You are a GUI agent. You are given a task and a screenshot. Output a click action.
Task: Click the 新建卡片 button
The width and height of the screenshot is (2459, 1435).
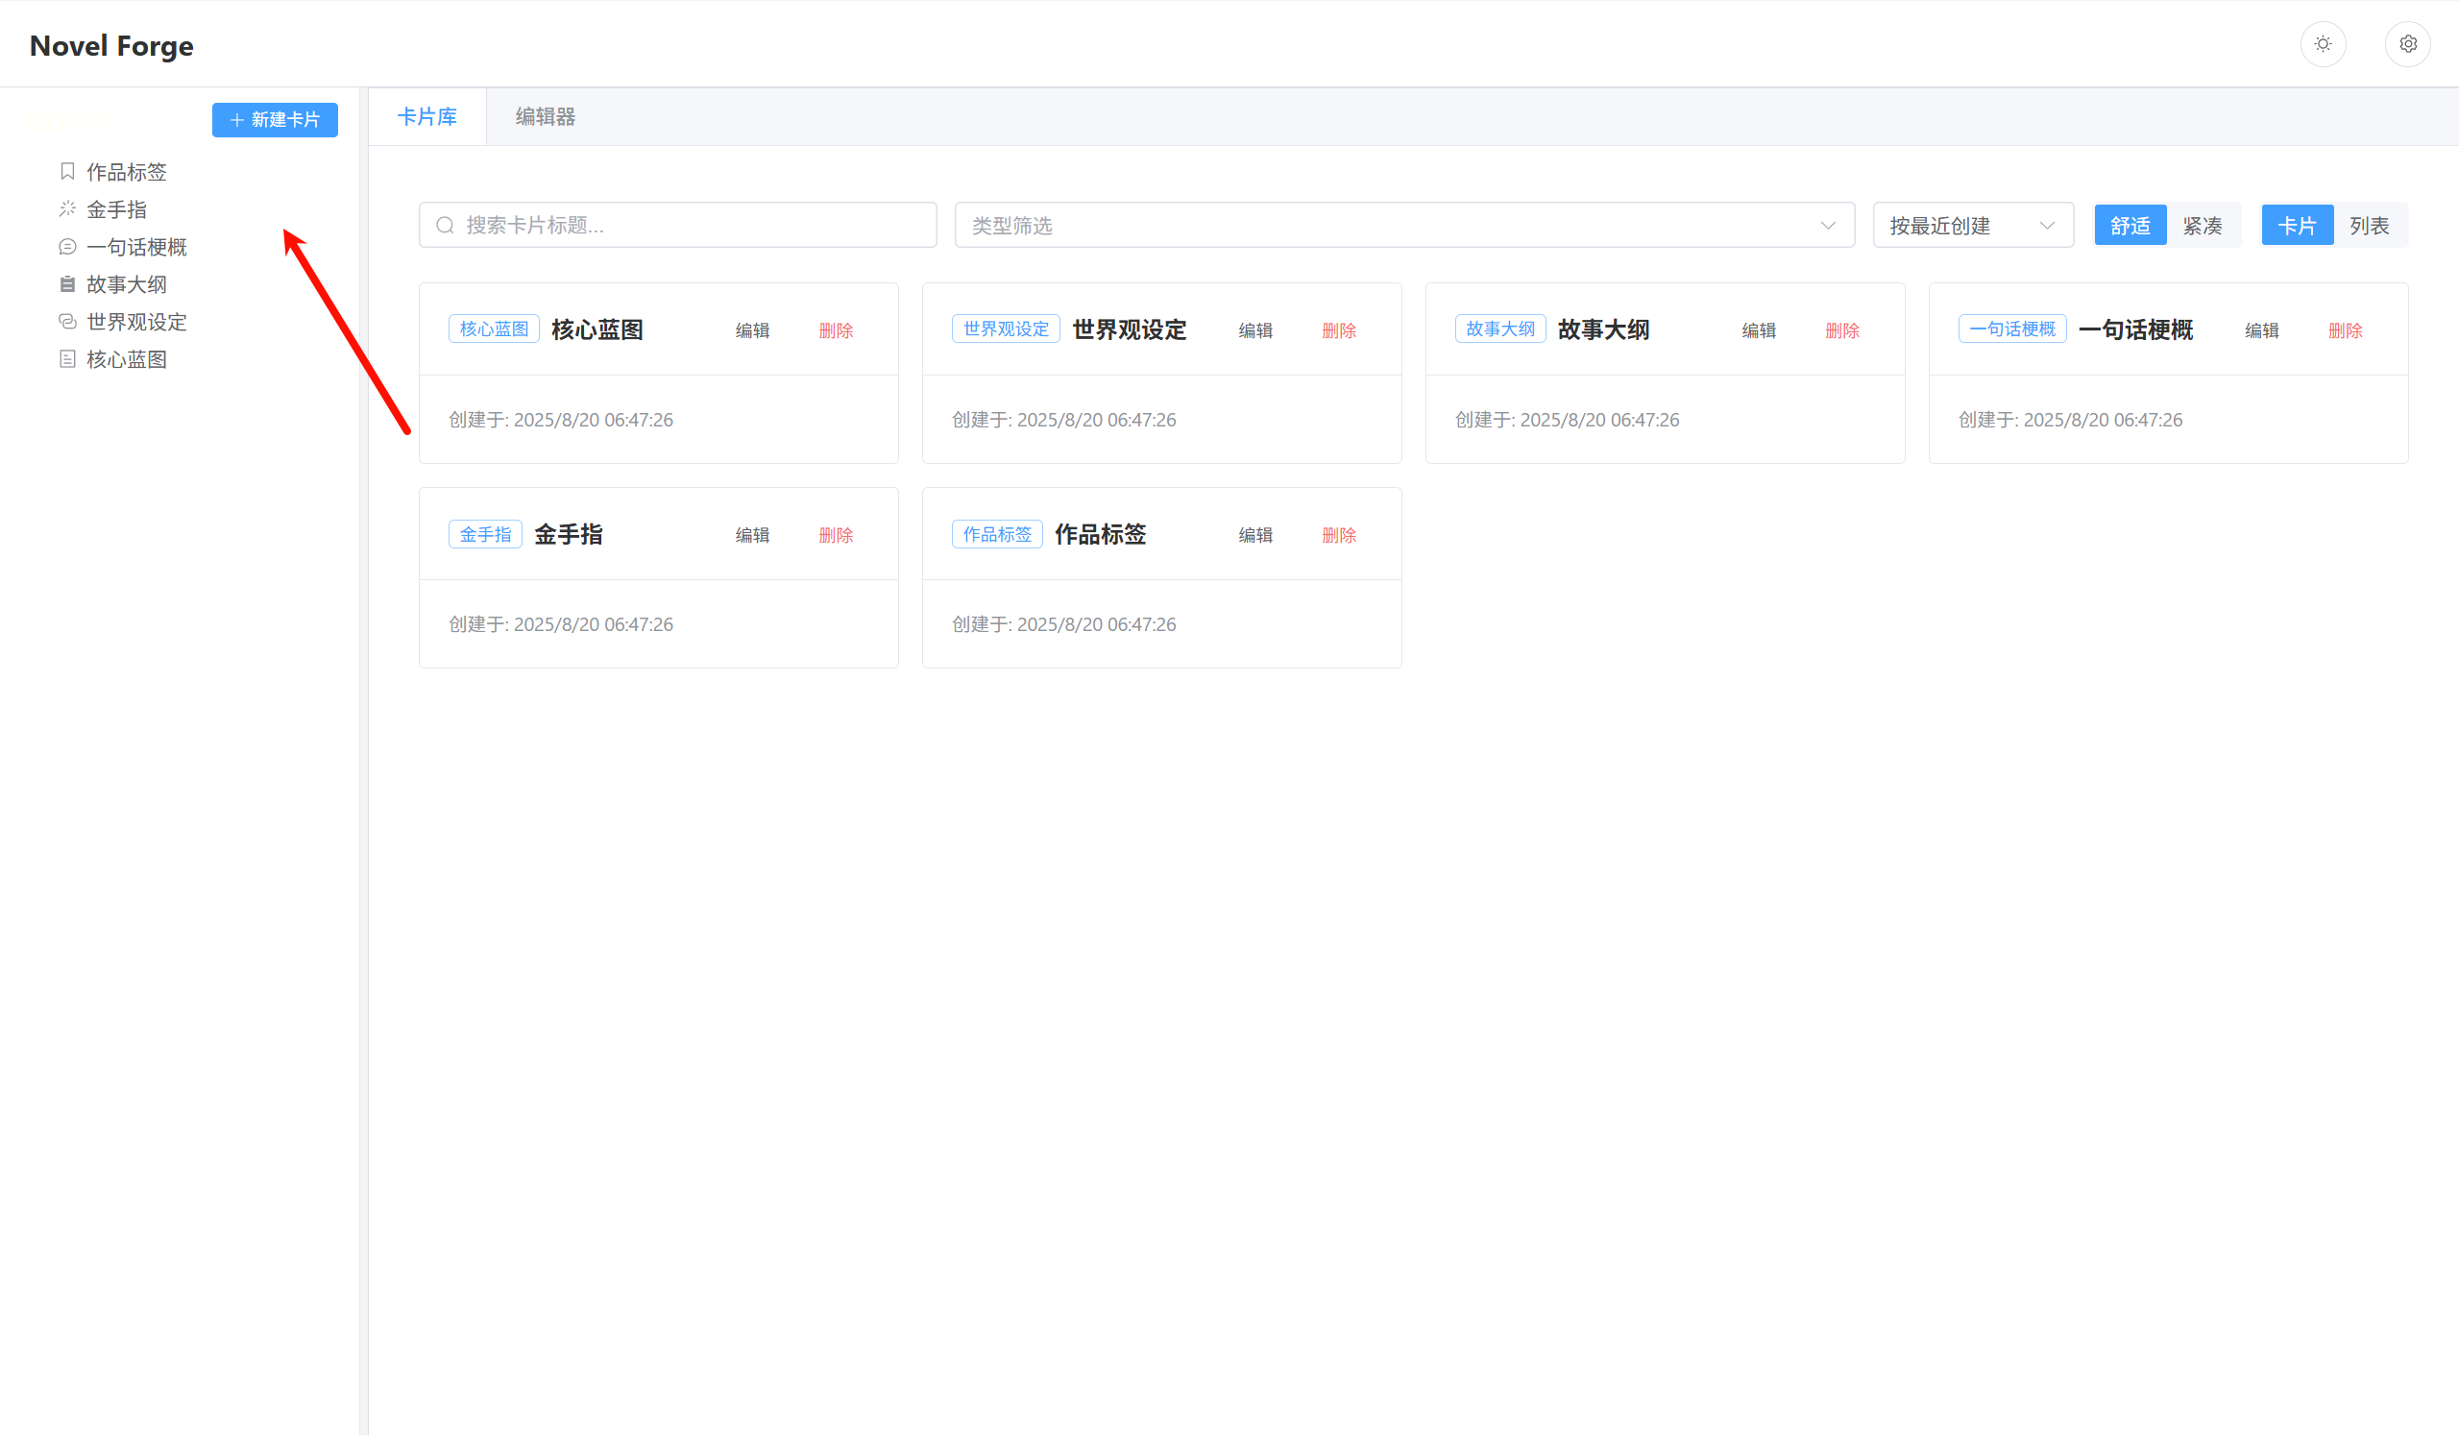click(x=275, y=120)
